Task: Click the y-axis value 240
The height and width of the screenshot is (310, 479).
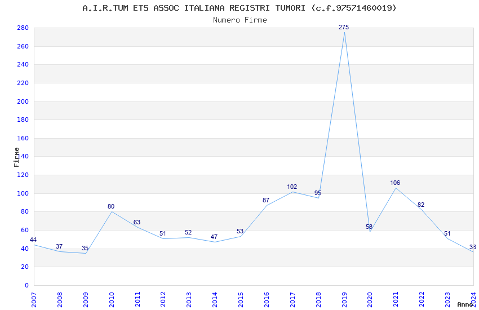Action: [x=23, y=65]
